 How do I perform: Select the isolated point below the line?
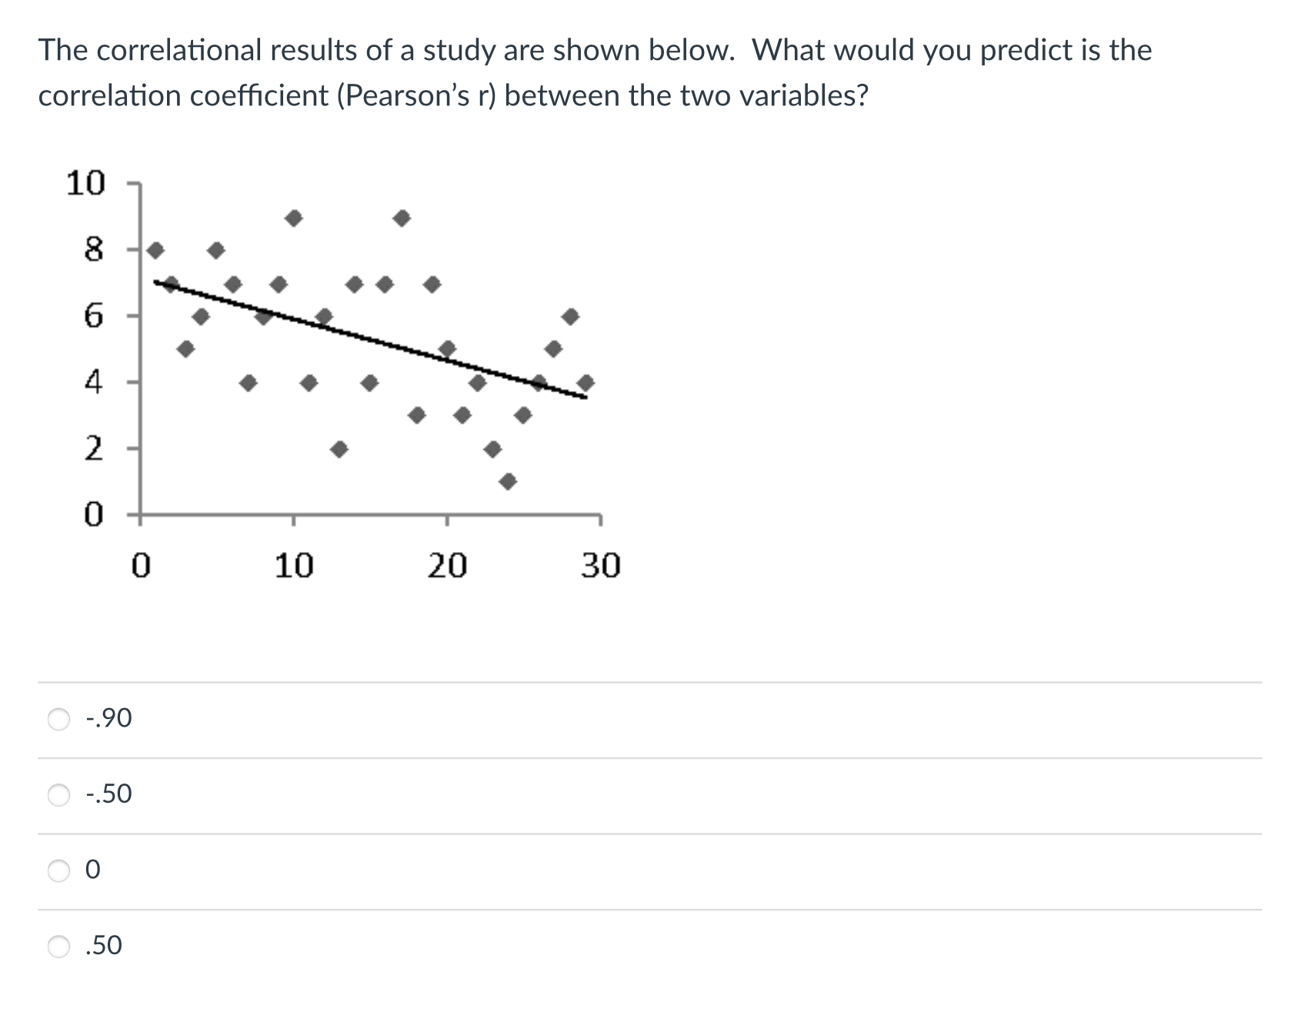click(509, 481)
